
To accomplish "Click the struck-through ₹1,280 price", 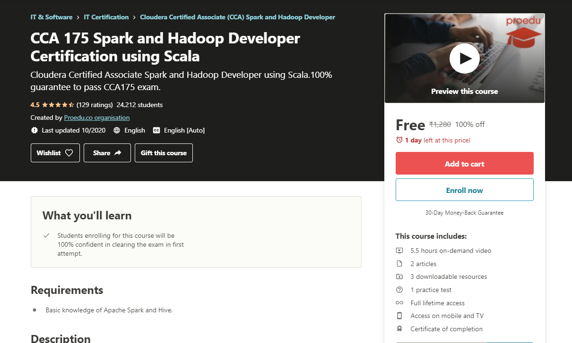I will tap(440, 125).
